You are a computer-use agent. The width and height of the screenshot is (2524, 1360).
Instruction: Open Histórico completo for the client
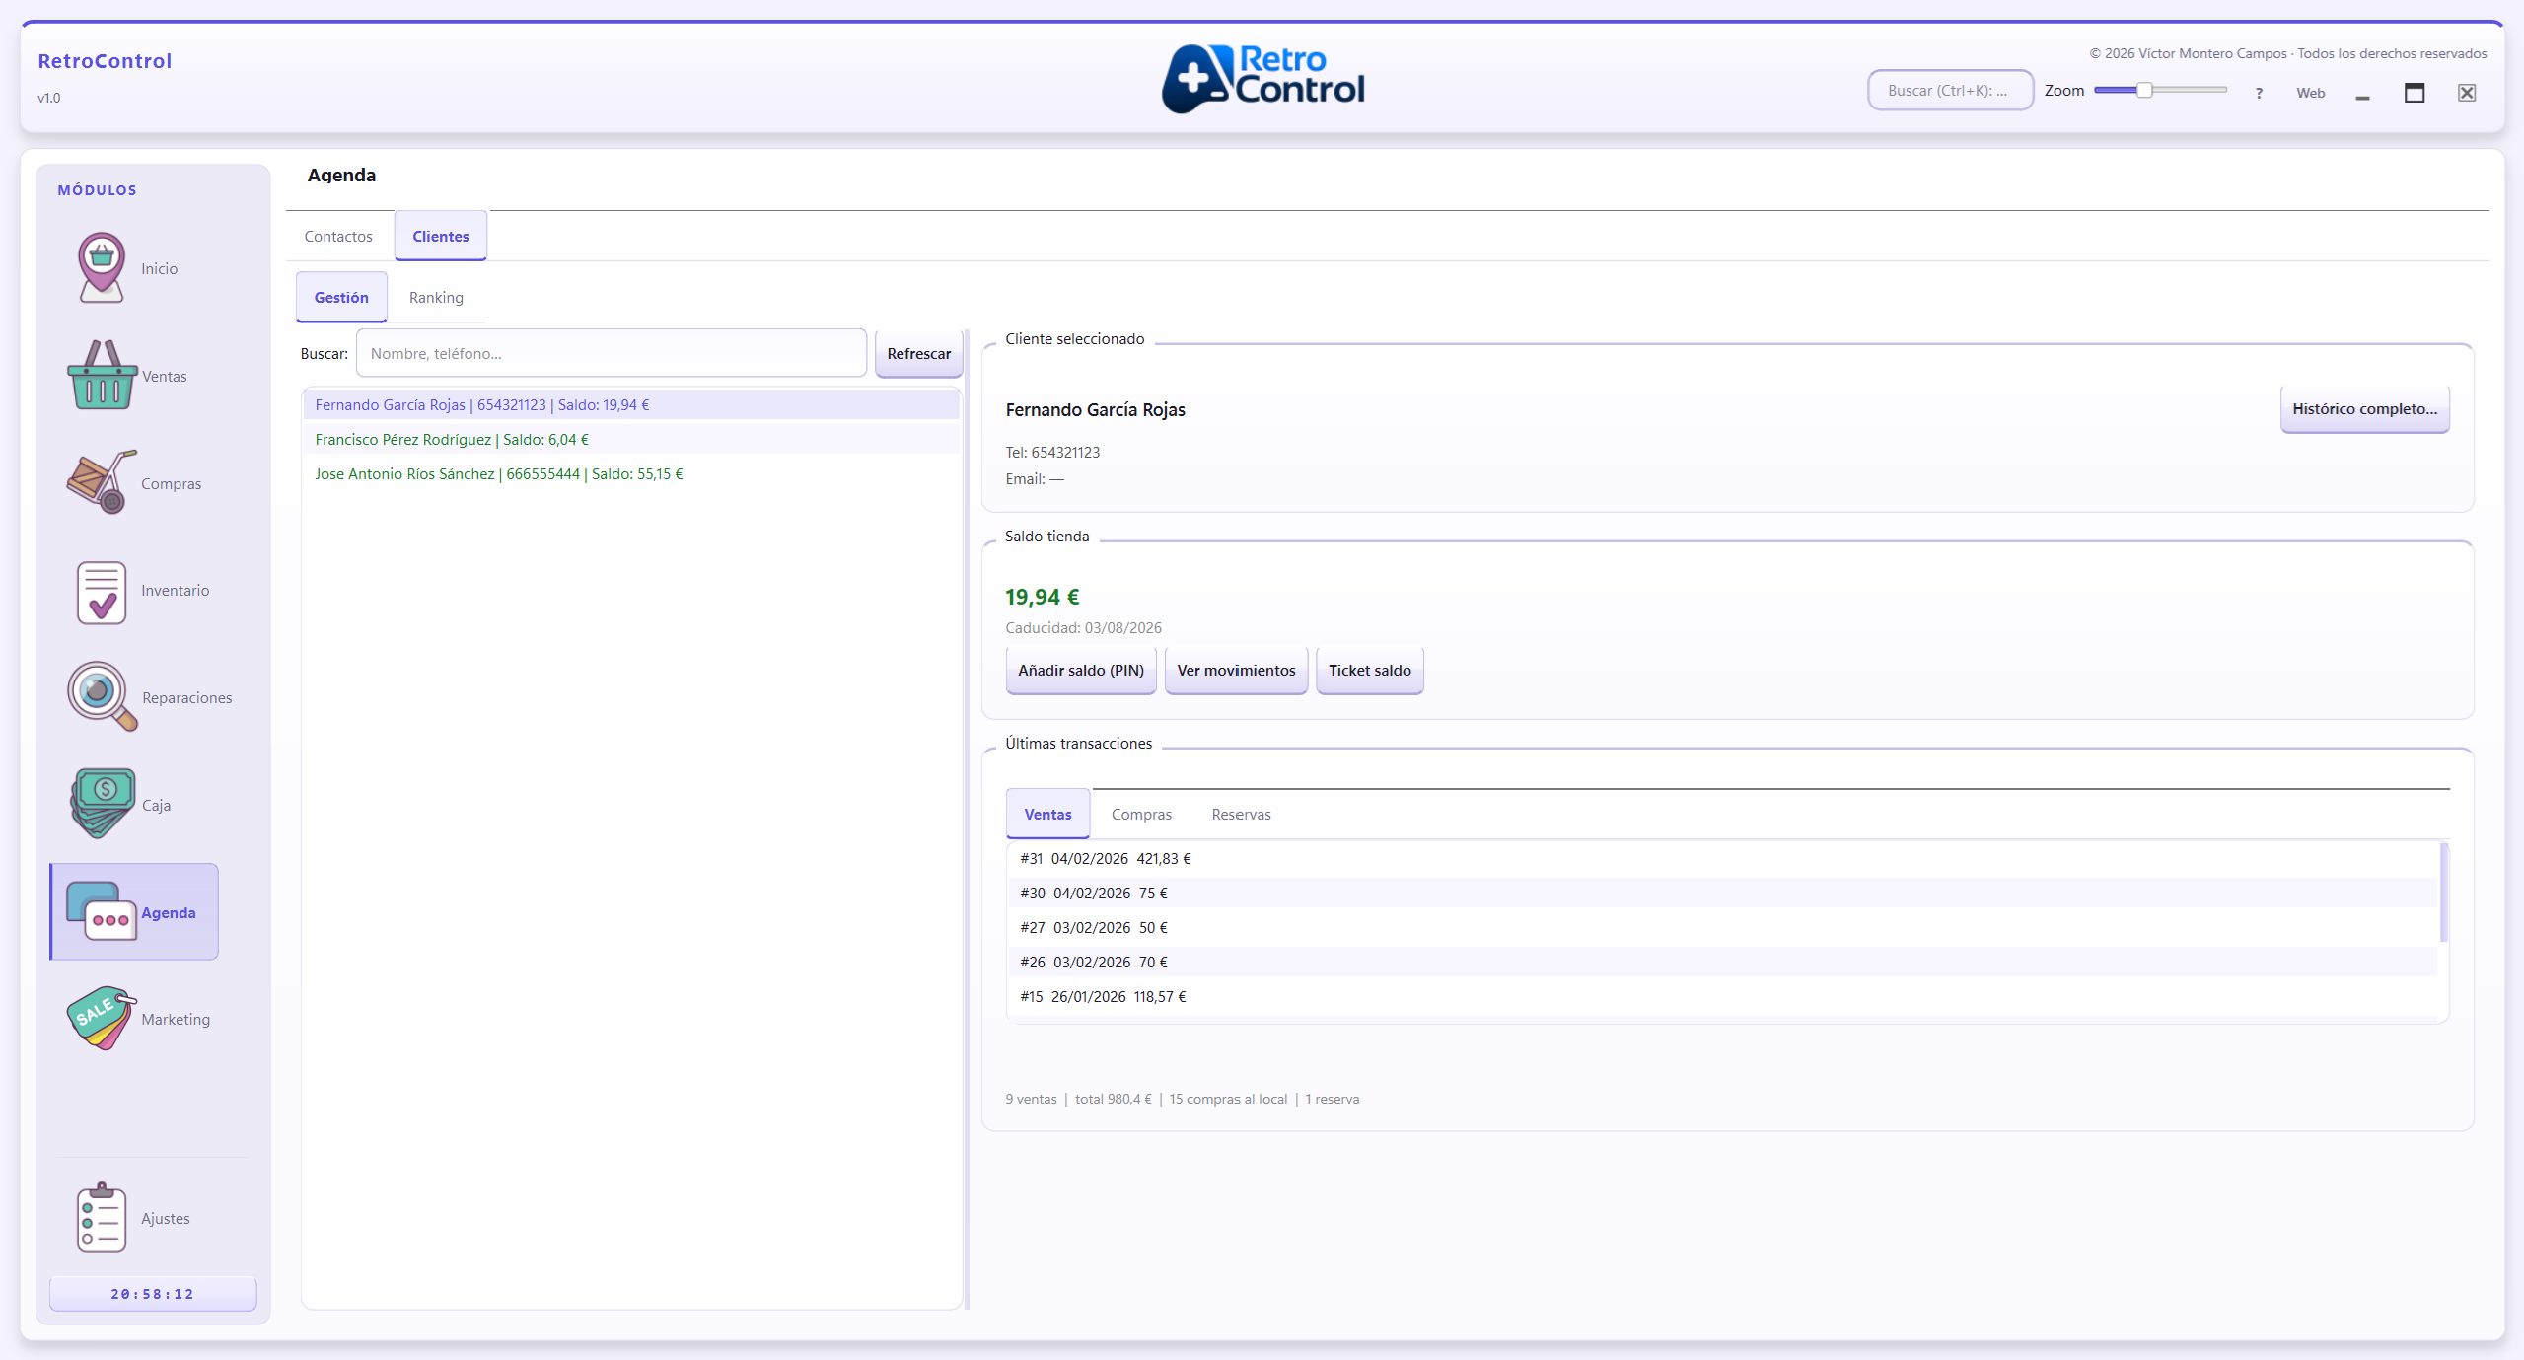[2363, 409]
